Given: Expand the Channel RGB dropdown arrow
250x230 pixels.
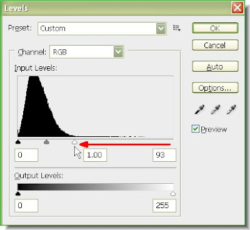Looking at the screenshot, I should tap(118, 52).
